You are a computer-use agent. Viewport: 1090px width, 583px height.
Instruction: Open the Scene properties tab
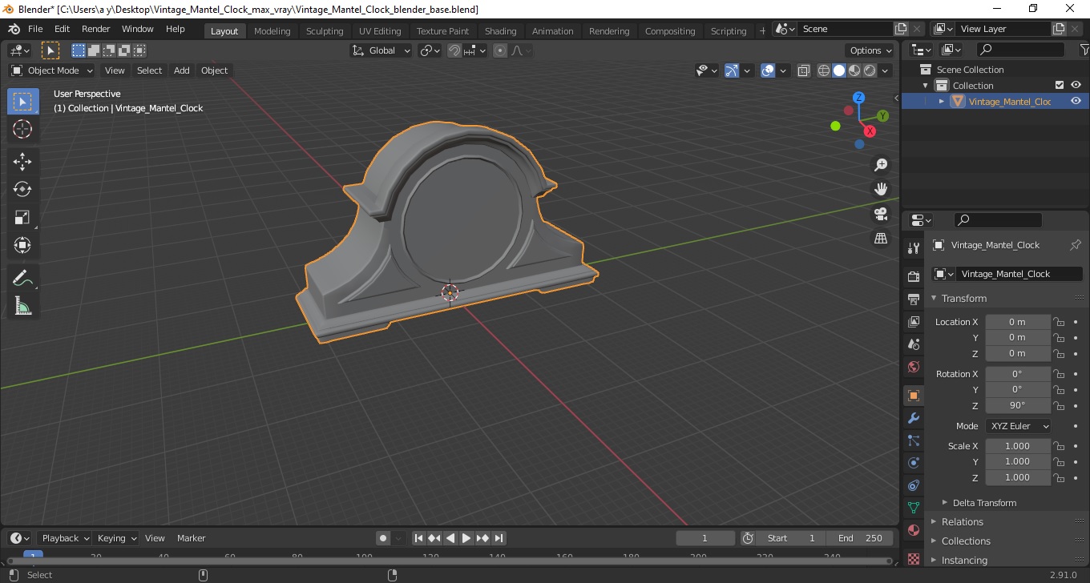click(x=913, y=344)
